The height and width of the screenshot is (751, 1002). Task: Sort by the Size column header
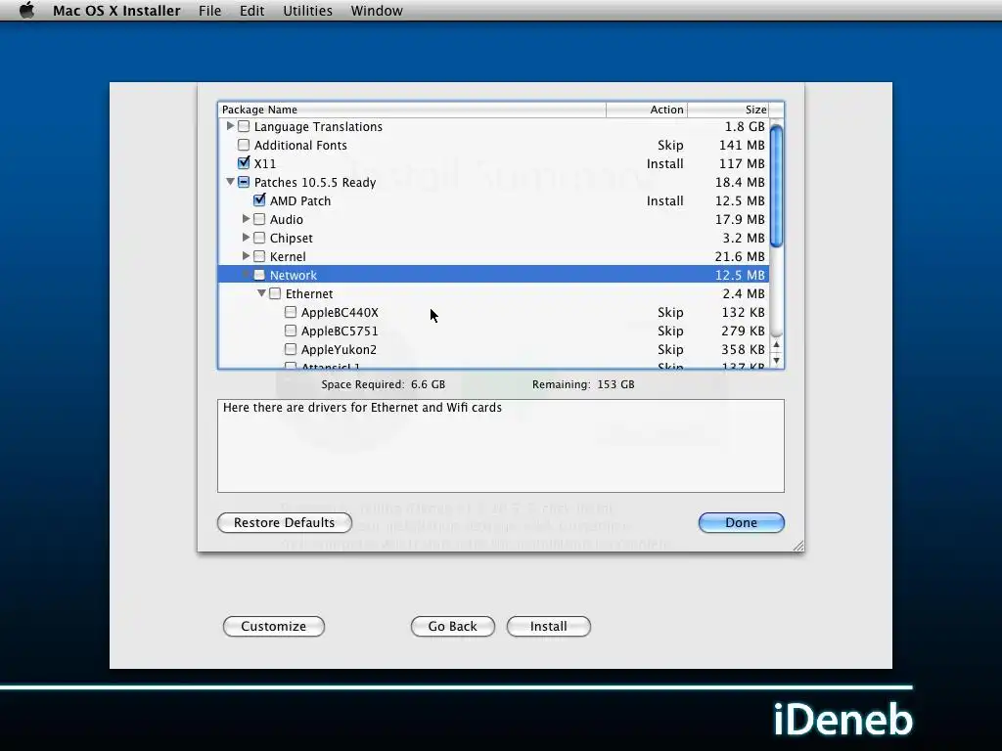tap(728, 110)
